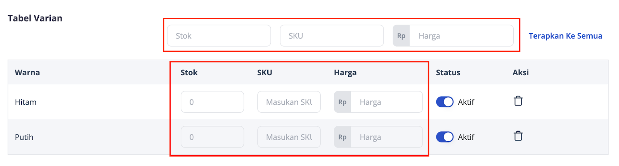Focus the bulk Stok input field
619x166 pixels.
tap(219, 36)
